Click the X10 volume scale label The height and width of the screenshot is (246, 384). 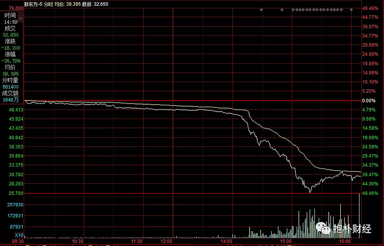point(19,235)
